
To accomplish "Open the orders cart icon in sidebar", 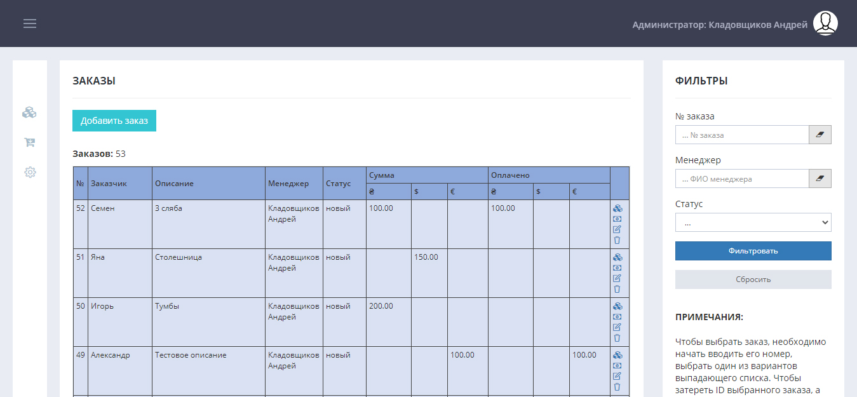I will pyautogui.click(x=29, y=142).
